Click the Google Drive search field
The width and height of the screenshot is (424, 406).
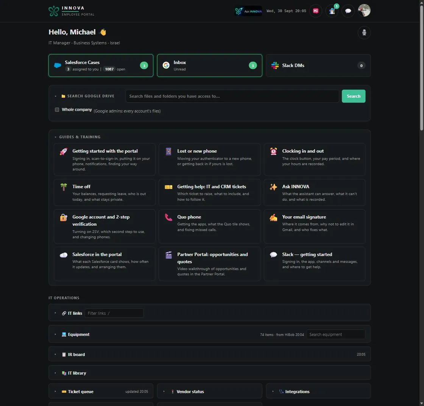(232, 96)
